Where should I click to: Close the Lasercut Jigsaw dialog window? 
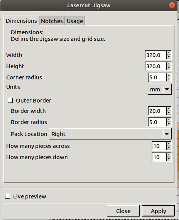point(172,5)
